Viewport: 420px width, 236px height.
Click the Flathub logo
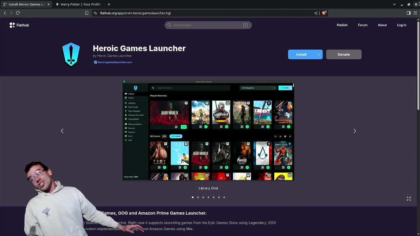(19, 25)
